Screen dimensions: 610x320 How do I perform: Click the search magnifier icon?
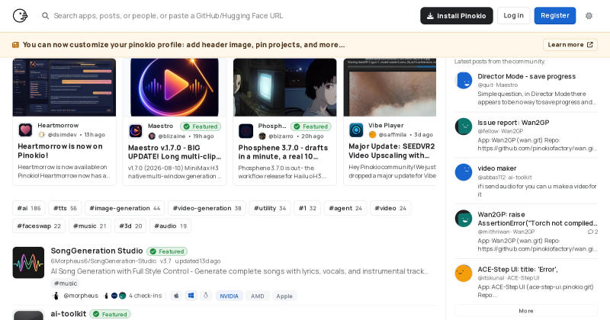(46, 16)
